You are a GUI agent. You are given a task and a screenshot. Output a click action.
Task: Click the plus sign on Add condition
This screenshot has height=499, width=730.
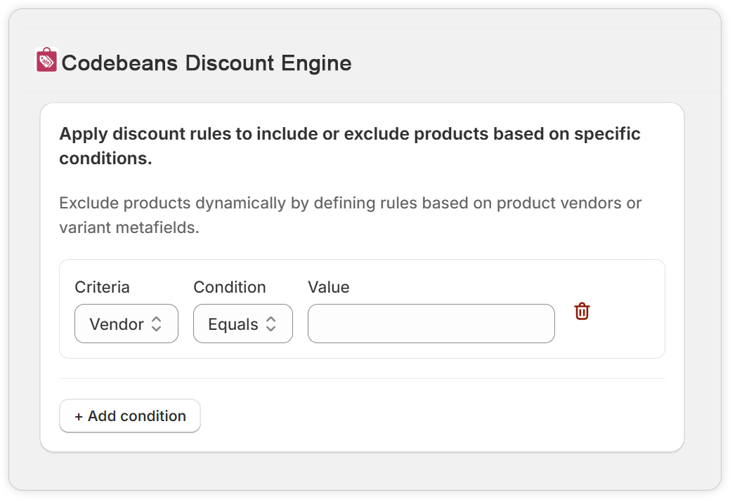[79, 416]
